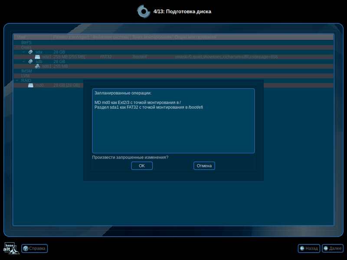Click the Точка монтирования column header
Viewport: 347px width, 260px height.
152,37
